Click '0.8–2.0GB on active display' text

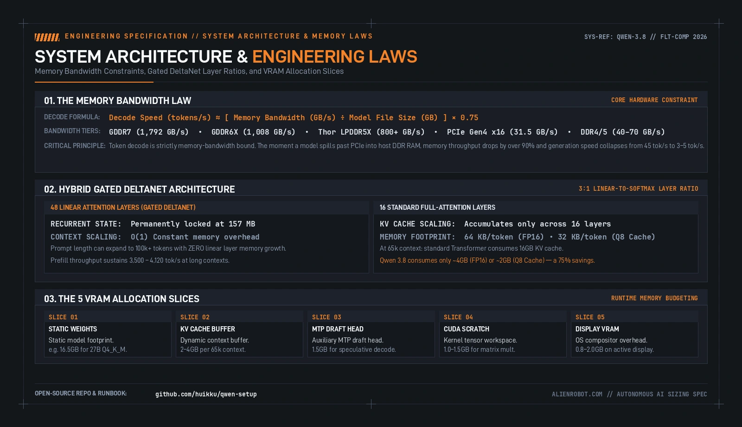click(x=614, y=349)
